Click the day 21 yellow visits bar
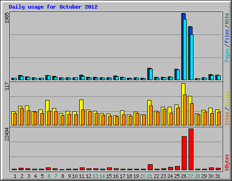The image size is (232, 181). pos(149,113)
